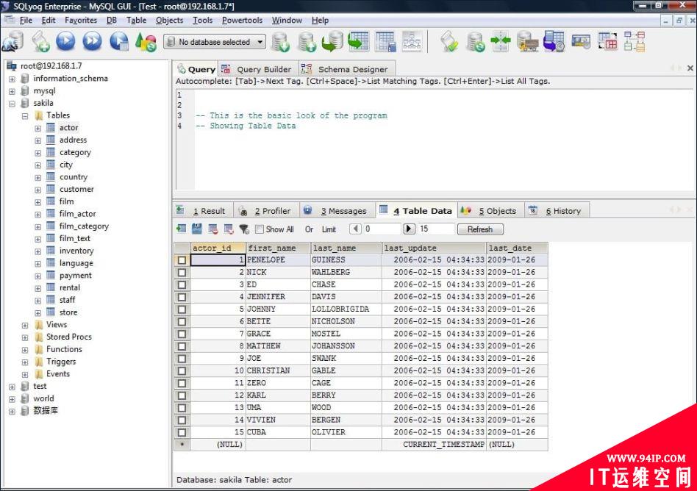Viewport: 697px width, 491px height.
Task: Check the row checkbox for NICK WAHLBERG
Action: coord(182,273)
